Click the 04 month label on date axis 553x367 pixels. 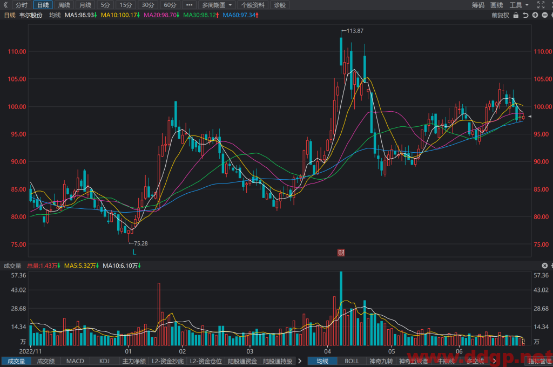328,351
